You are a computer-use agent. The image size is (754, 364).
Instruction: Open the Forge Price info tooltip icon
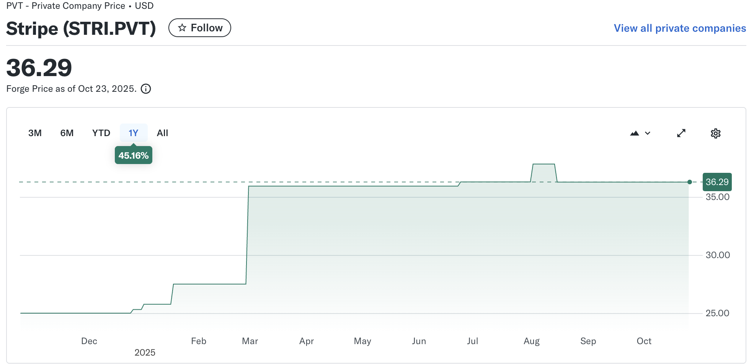[x=146, y=89]
